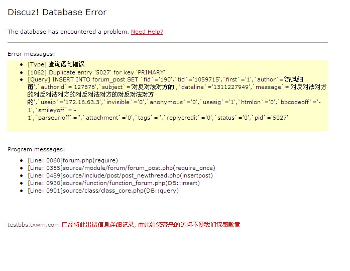The image size is (350, 271).
Task: Select the 'Program messages:' label
Action: pos(36,149)
